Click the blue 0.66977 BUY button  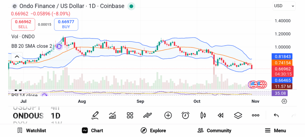[x=66, y=24]
